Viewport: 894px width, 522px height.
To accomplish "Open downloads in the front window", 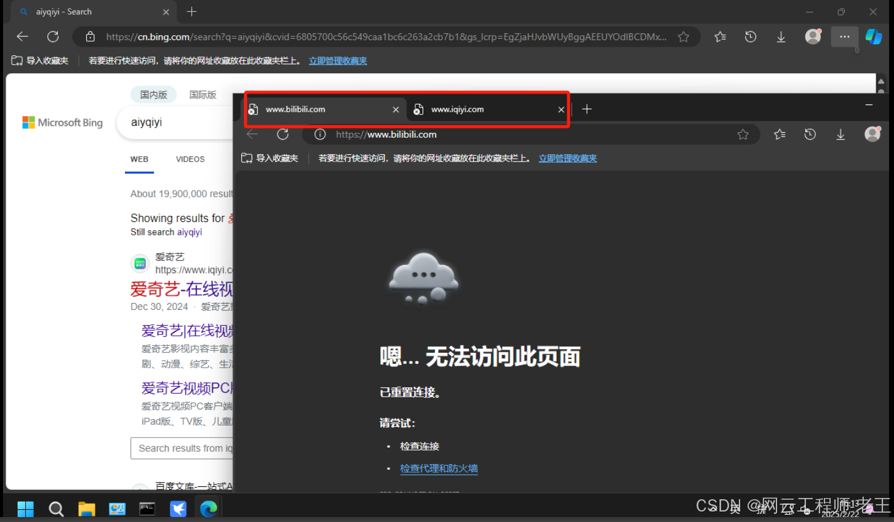I will pyautogui.click(x=840, y=134).
